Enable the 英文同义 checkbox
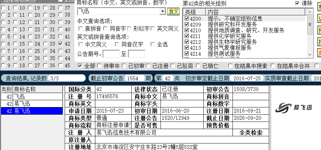 tap(153, 29)
